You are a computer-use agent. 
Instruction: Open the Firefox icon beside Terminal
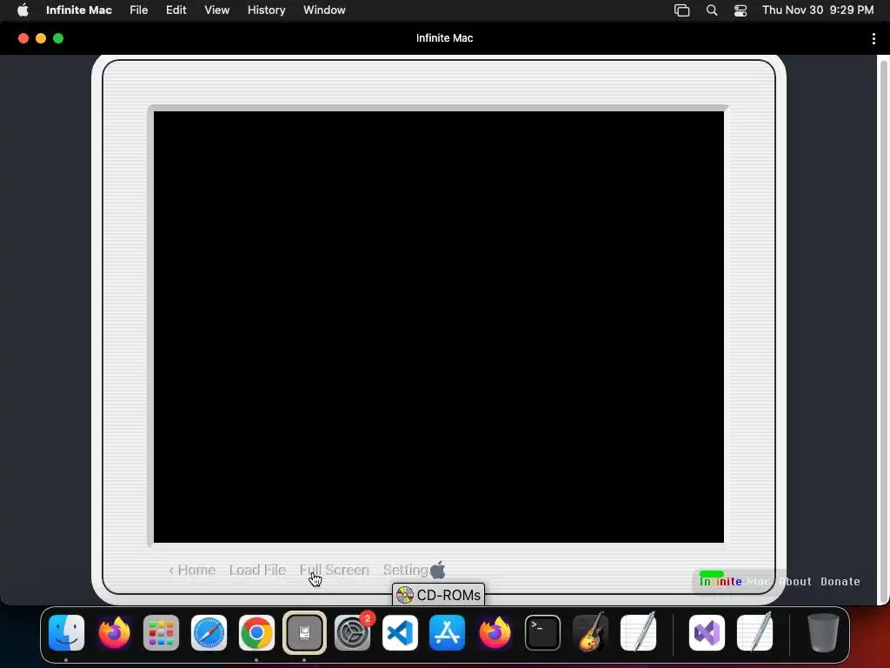[495, 632]
